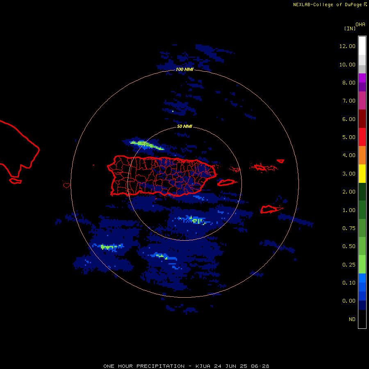Click the 7.00 legend value
This screenshot has width=369, height=369.
(x=349, y=101)
